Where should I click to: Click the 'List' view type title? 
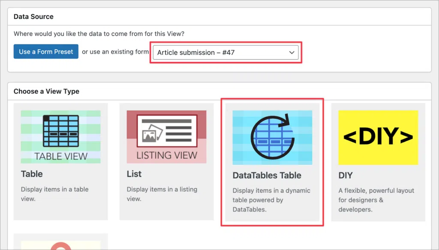coord(134,174)
